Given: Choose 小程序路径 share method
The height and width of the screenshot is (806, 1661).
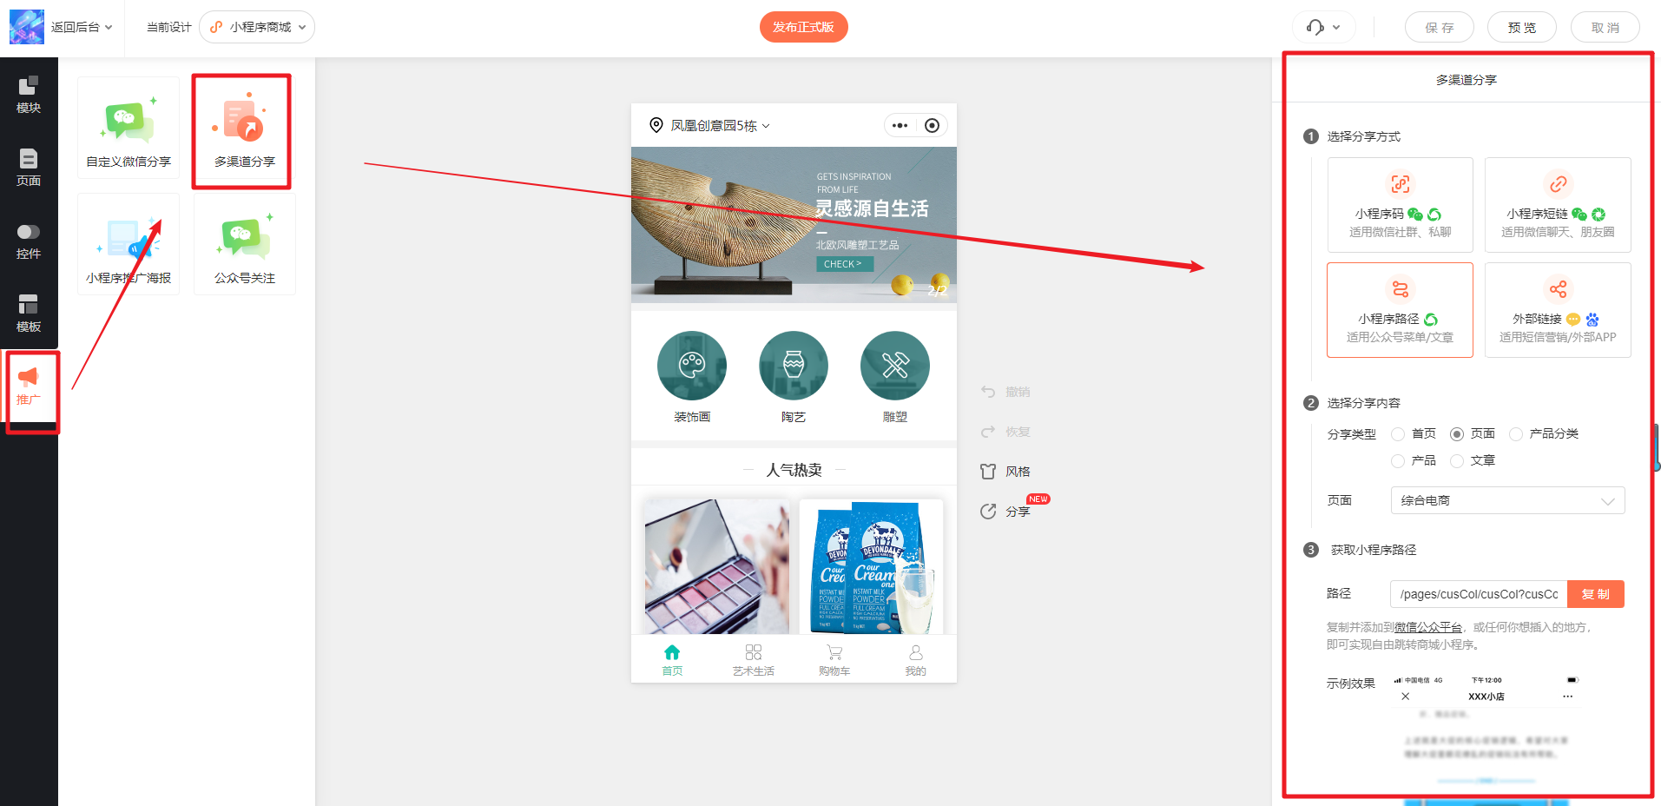Looking at the screenshot, I should [1400, 310].
